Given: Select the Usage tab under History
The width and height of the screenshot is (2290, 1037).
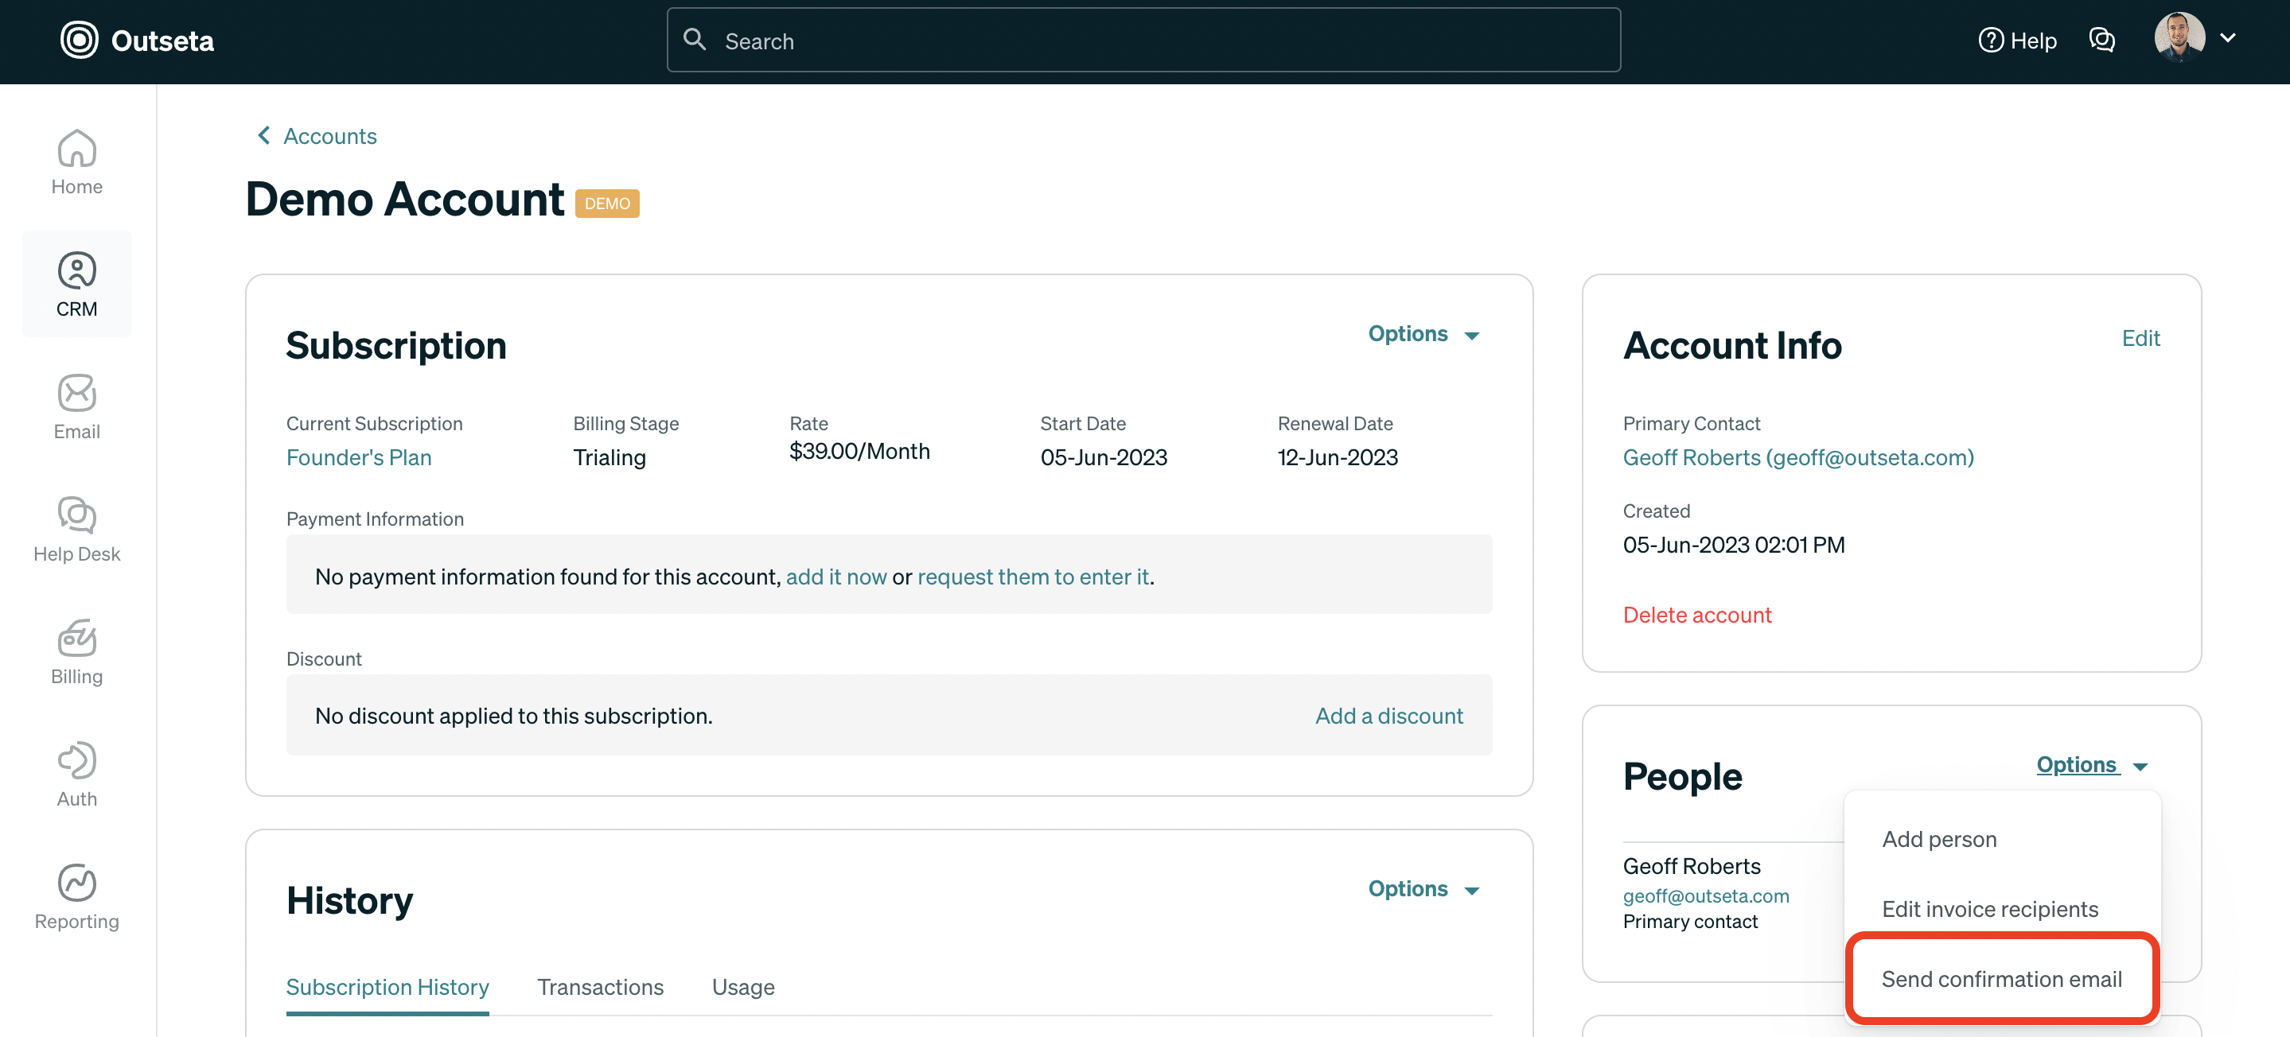Looking at the screenshot, I should 743,986.
